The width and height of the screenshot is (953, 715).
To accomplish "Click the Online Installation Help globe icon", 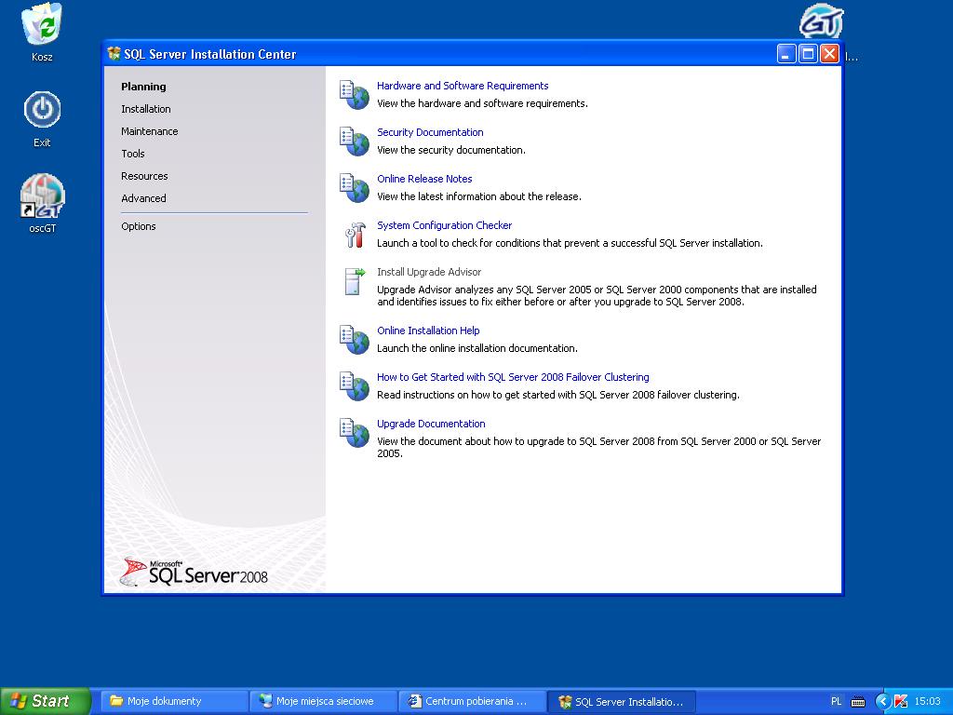I will (x=355, y=340).
